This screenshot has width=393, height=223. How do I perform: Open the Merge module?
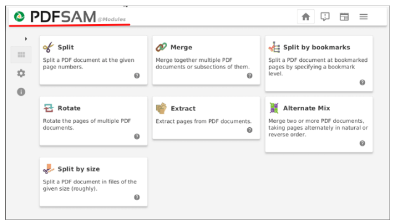coord(206,60)
